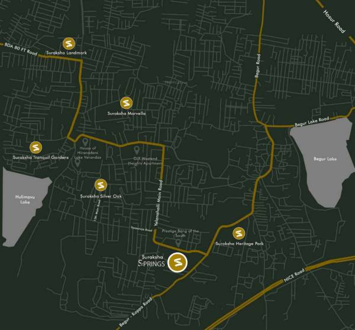Click the Suraksha Landmark gold S marker
This screenshot has height=330, width=355.
(x=69, y=44)
